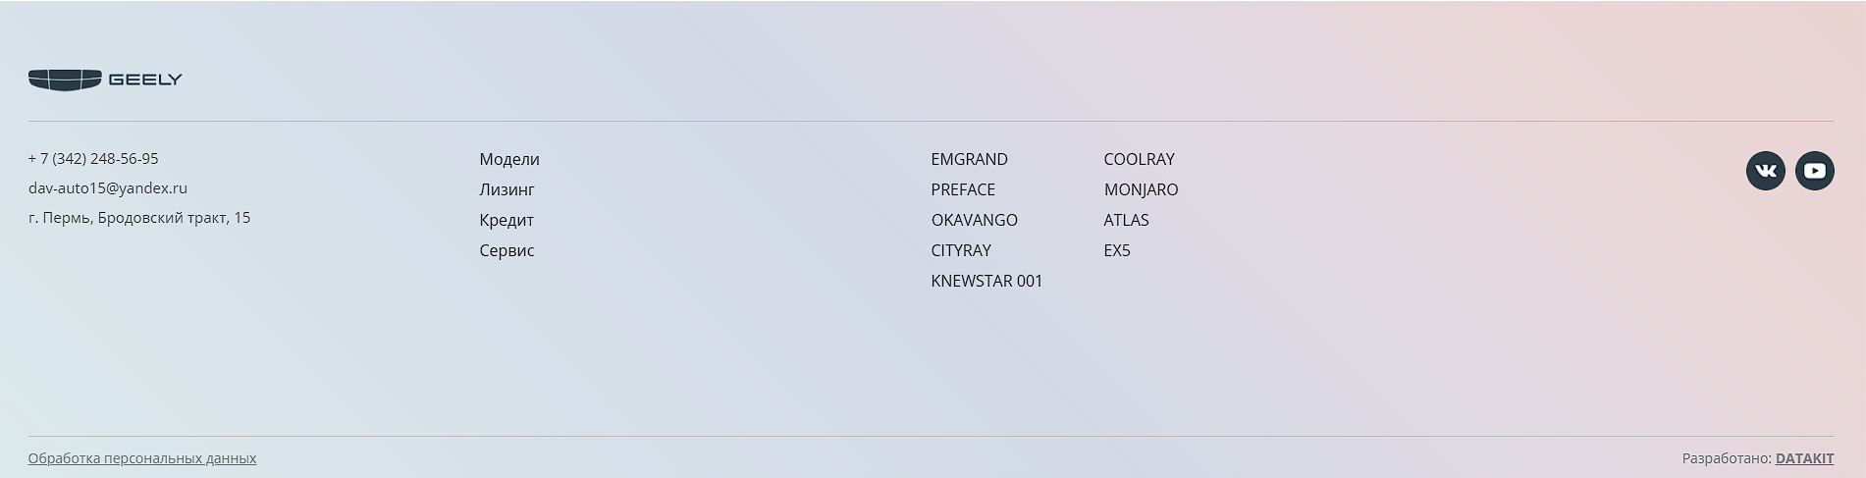Open the Пермь, Бродовский тракт address
The image size is (1866, 478).
click(139, 218)
